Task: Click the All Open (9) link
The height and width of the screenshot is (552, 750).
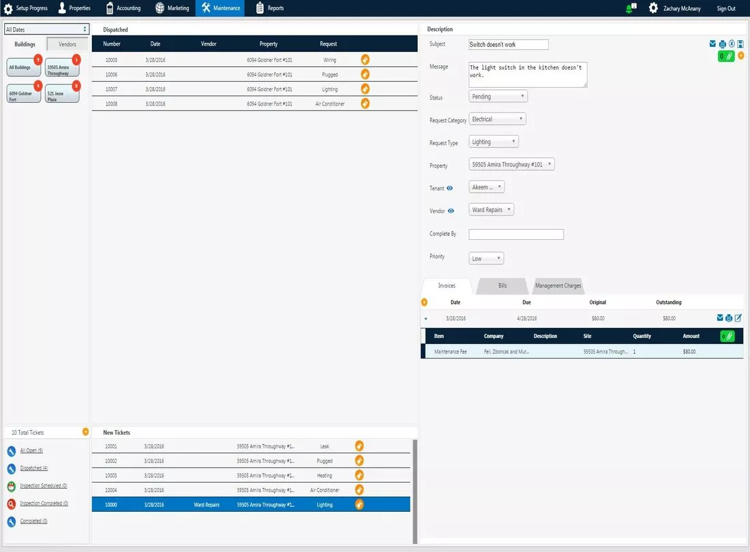Action: (31, 450)
